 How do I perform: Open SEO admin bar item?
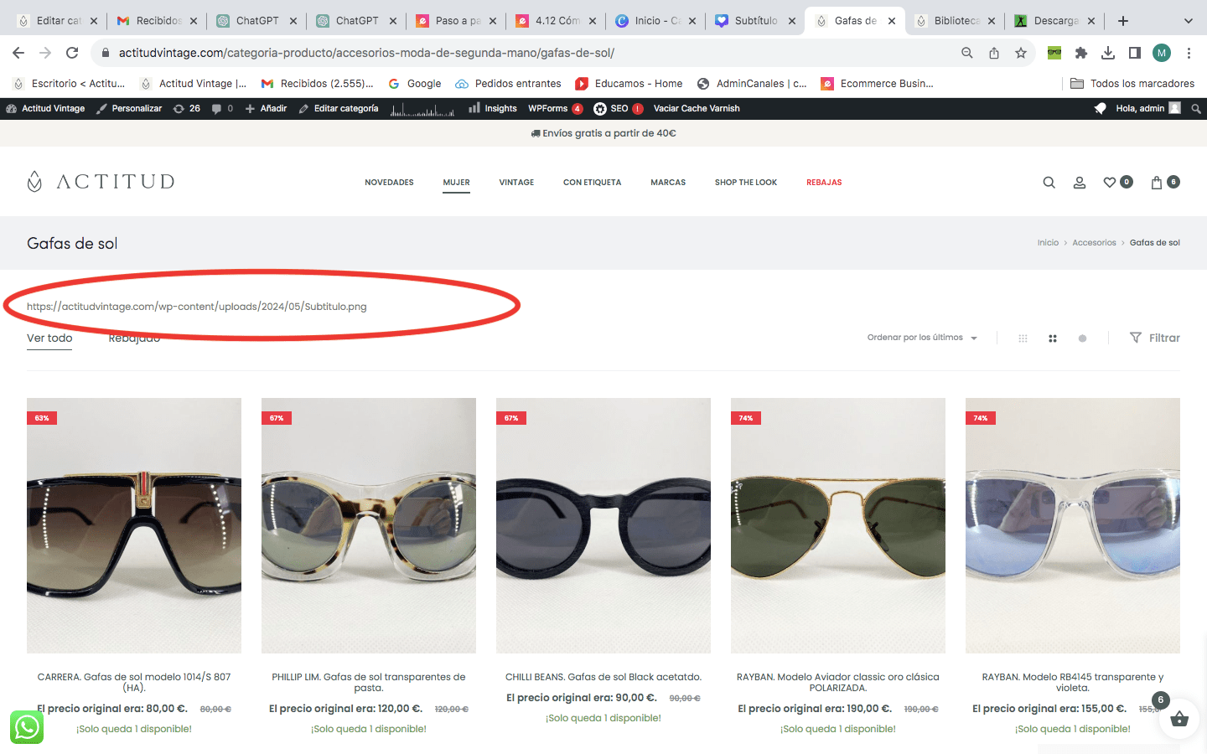(619, 108)
